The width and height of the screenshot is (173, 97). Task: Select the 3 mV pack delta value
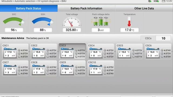101,30
